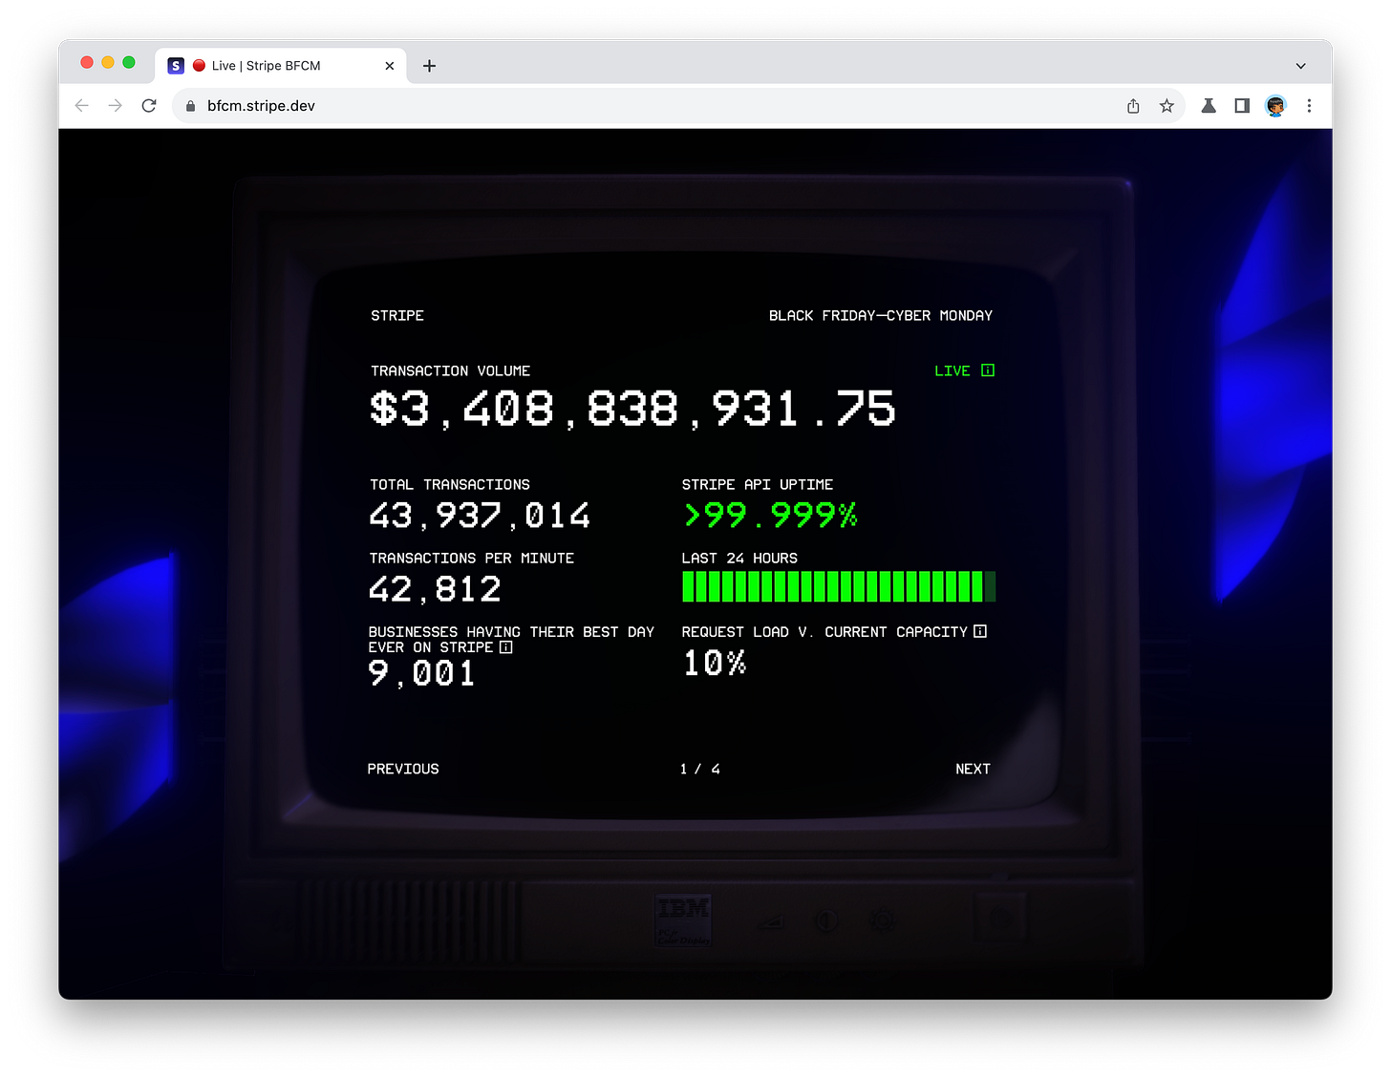The width and height of the screenshot is (1391, 1077).
Task: Click the red close window button
Action: (x=87, y=63)
